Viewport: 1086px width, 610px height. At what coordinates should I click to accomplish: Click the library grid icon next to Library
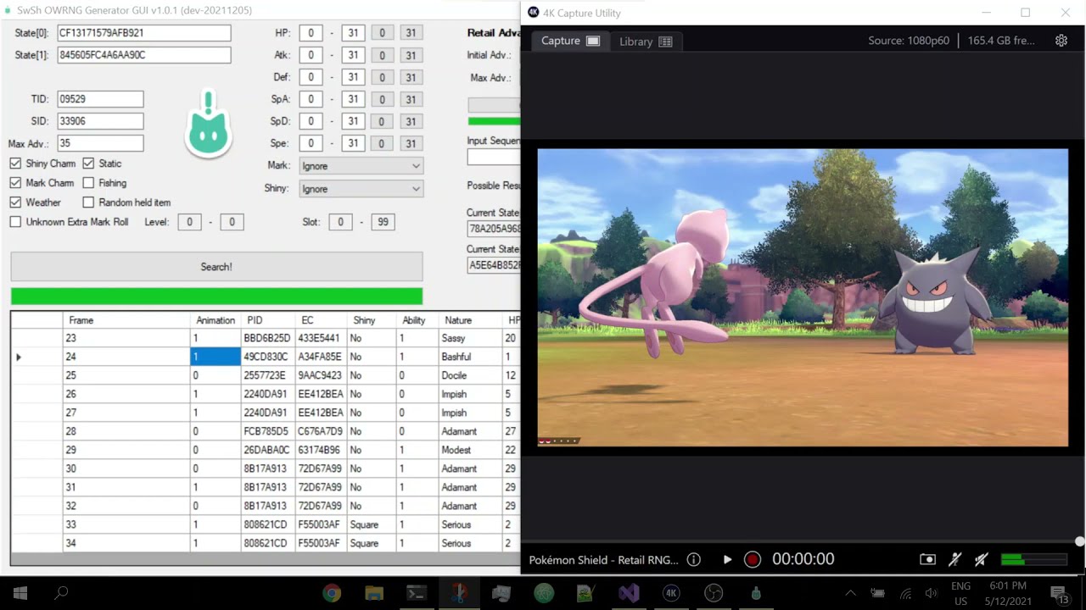click(665, 42)
